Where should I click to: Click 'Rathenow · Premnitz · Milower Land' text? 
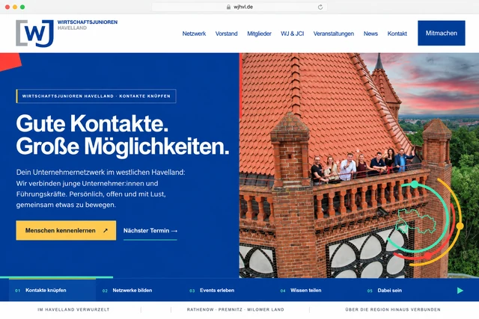236,309
